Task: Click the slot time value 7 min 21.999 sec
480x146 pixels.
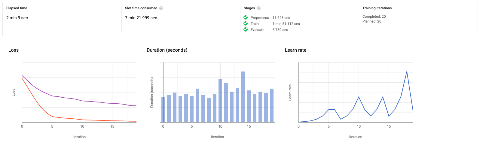Action: tap(141, 18)
